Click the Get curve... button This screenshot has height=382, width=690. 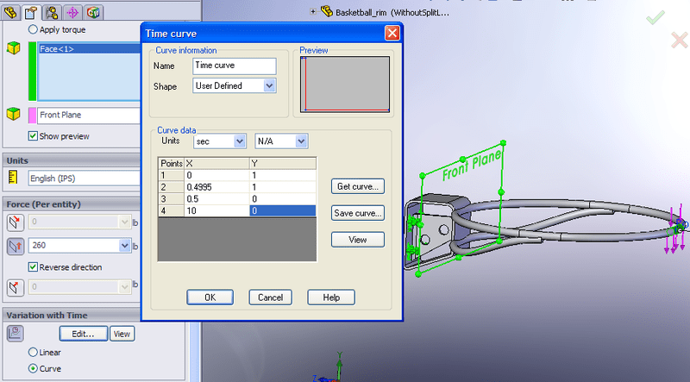(x=357, y=186)
